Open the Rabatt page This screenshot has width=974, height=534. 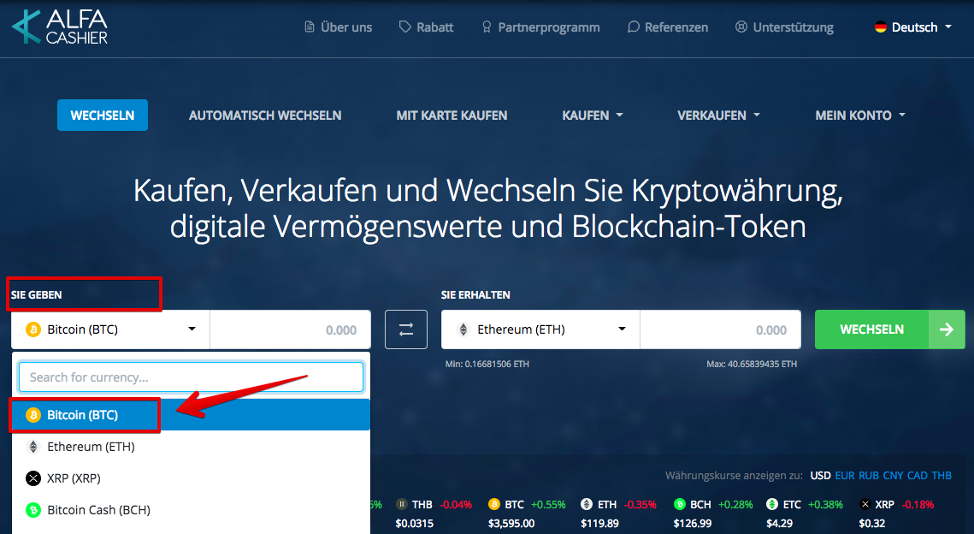426,27
